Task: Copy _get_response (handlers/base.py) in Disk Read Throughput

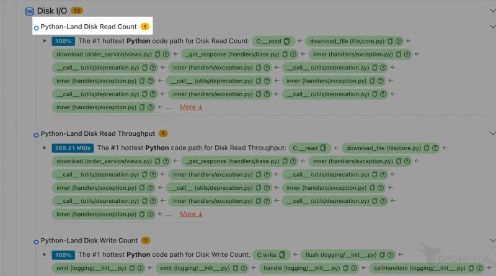Action: click(x=285, y=161)
